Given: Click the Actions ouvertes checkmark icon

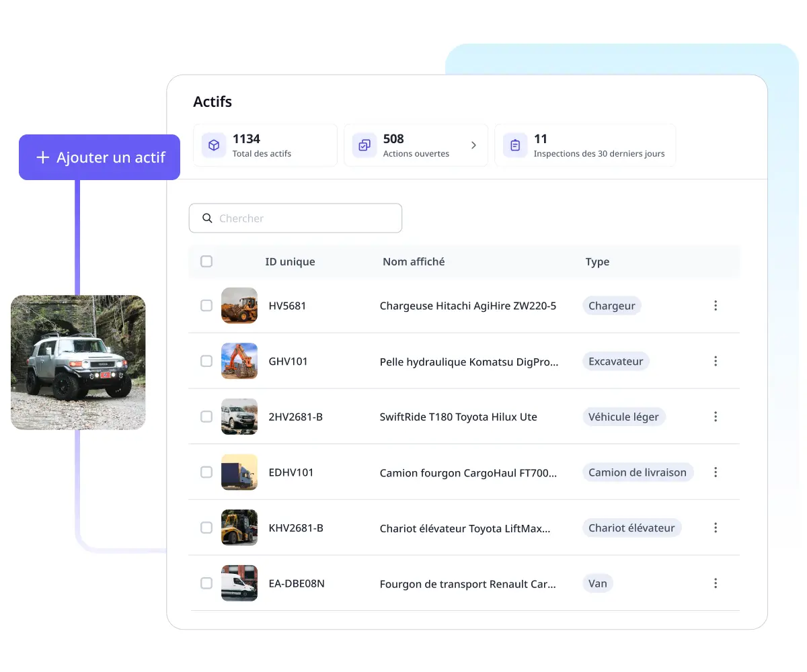Looking at the screenshot, I should tap(364, 145).
